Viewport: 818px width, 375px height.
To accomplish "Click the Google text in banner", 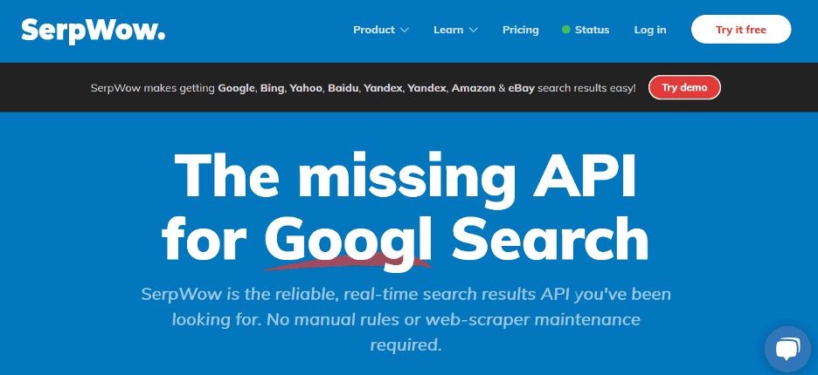I will (237, 88).
